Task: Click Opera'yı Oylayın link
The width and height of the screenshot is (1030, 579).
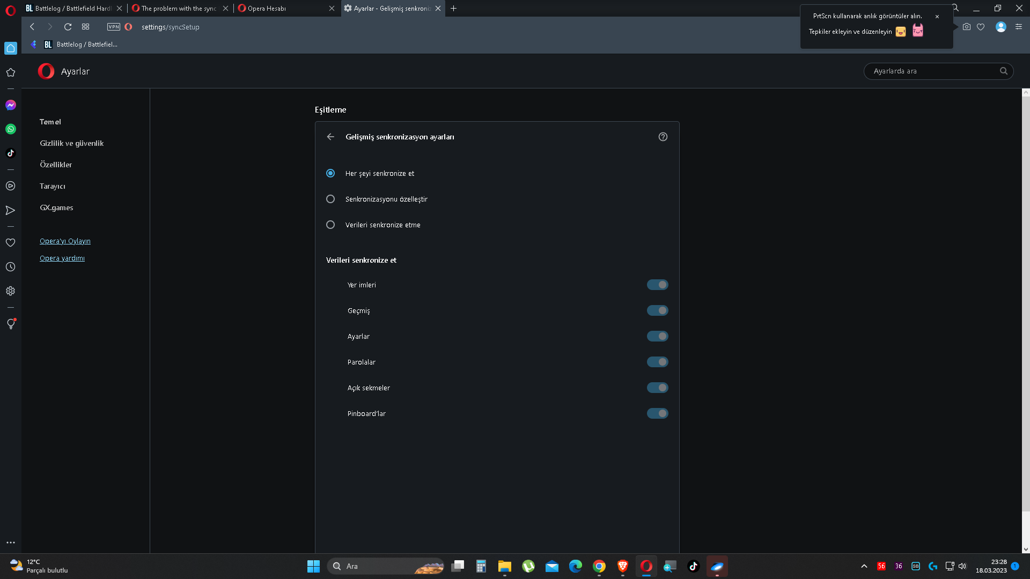Action: click(65, 241)
